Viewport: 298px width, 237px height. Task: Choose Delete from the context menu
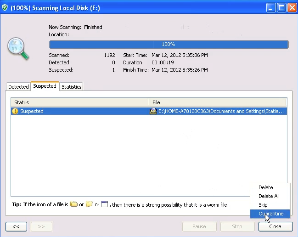click(265, 187)
